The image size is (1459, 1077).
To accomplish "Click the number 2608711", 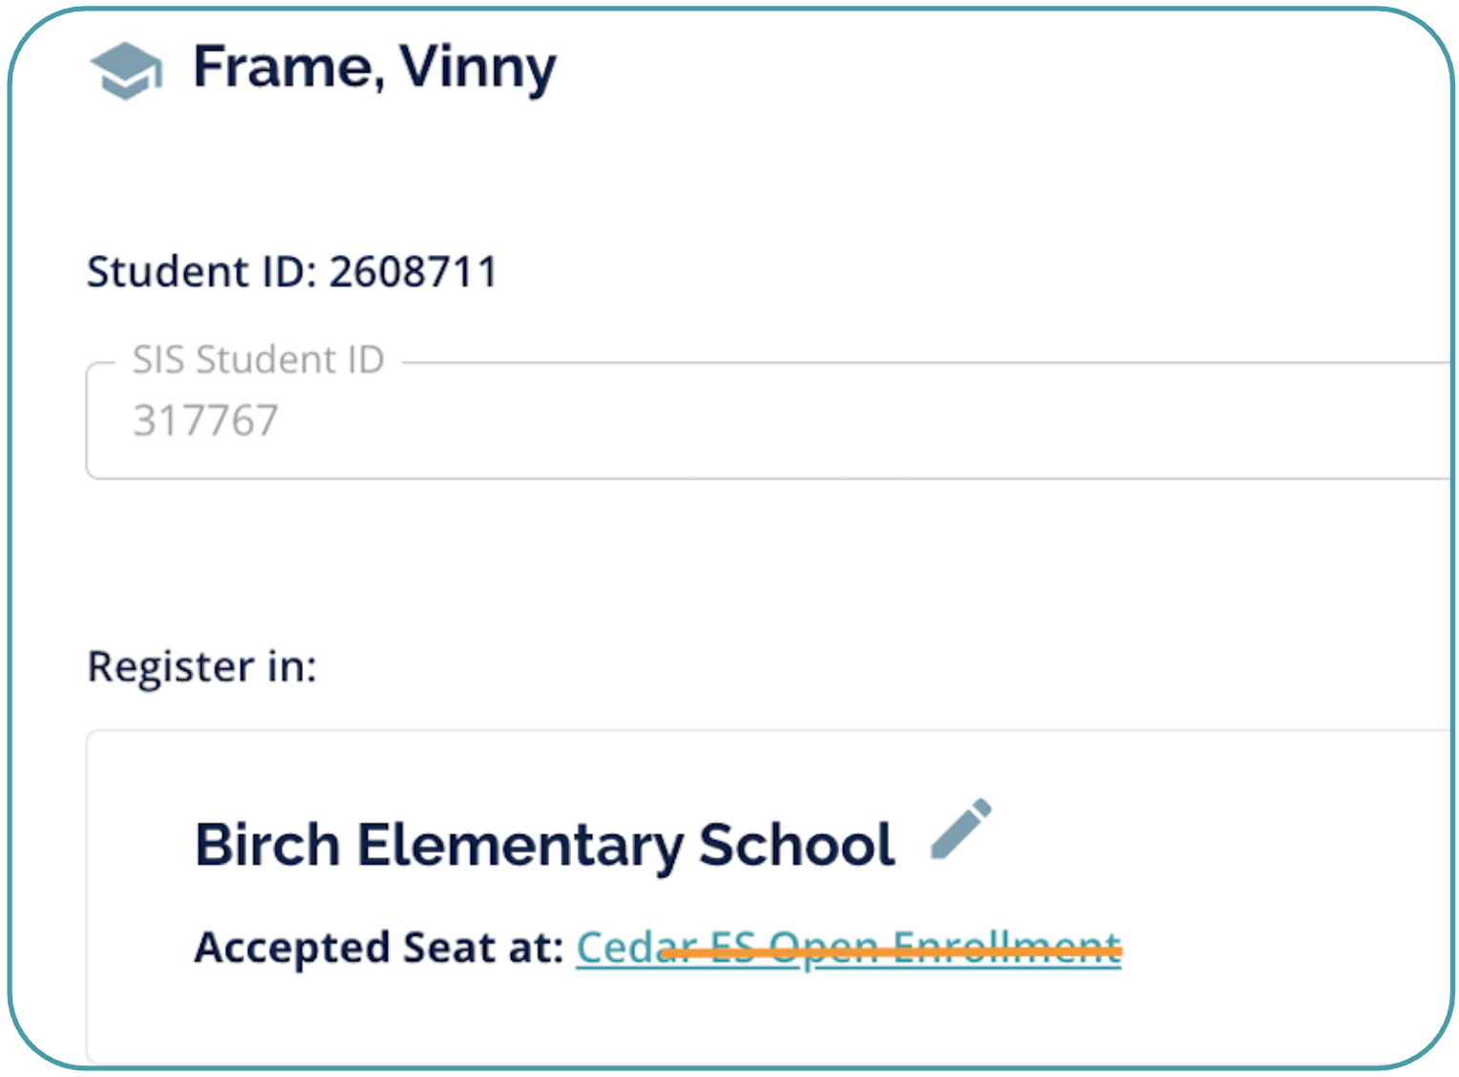I will coord(413,272).
